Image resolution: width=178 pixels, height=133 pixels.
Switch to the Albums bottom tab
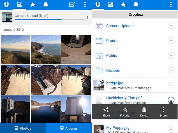[69, 128]
